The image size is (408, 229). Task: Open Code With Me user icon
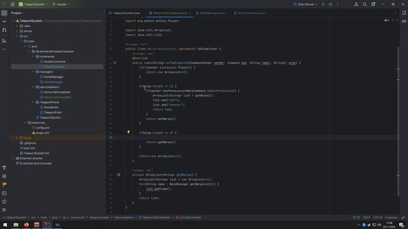coord(356,4)
